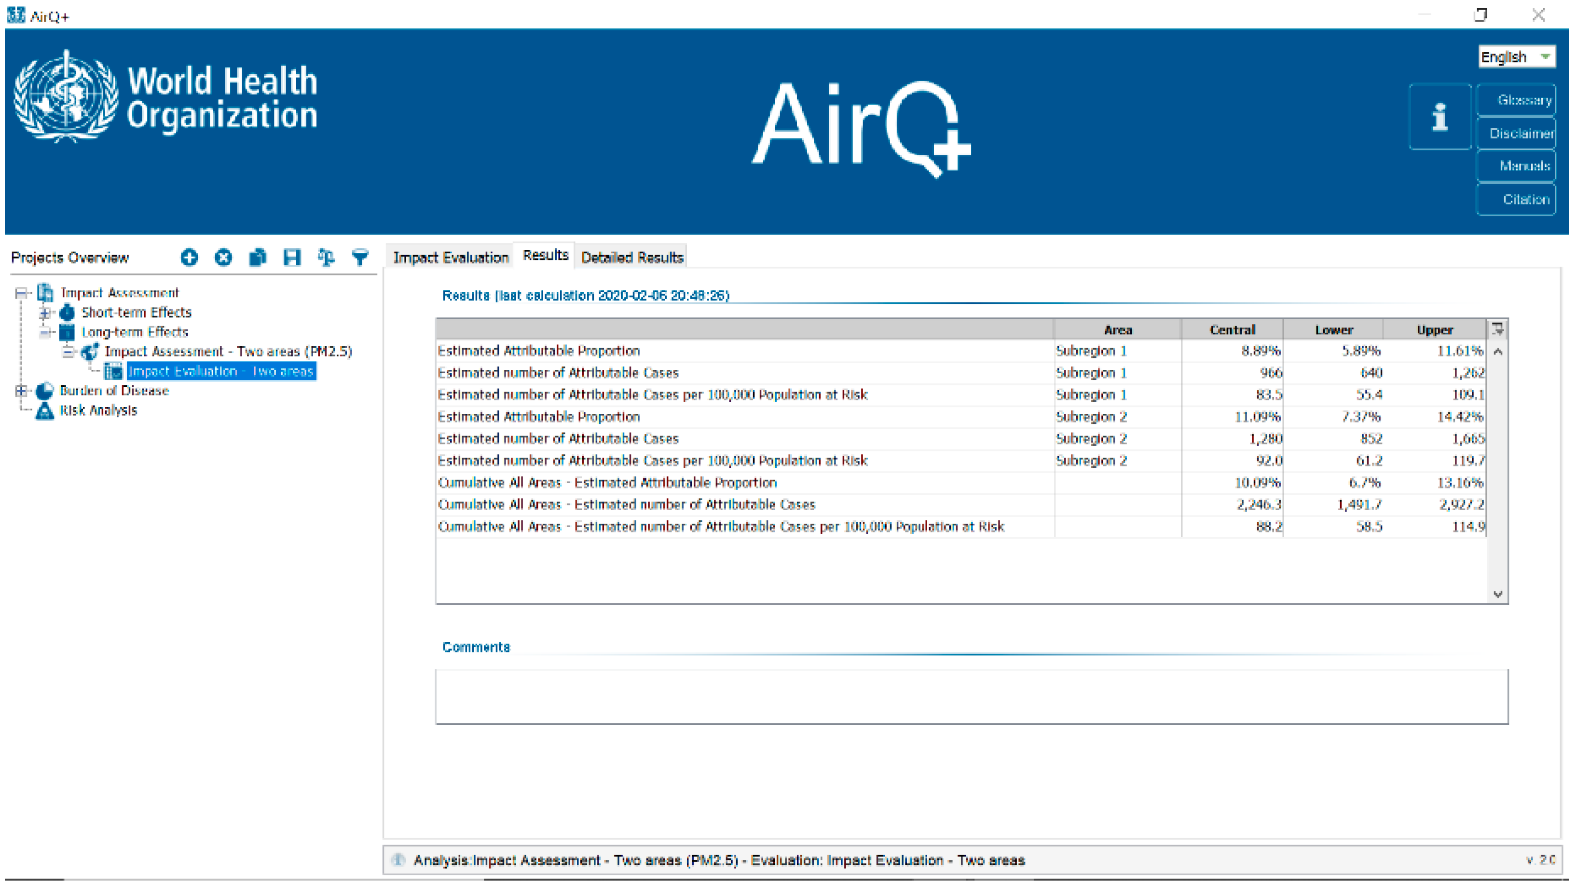This screenshot has width=1577, height=883.
Task: Click the duplicate project copy icon
Action: point(258,258)
